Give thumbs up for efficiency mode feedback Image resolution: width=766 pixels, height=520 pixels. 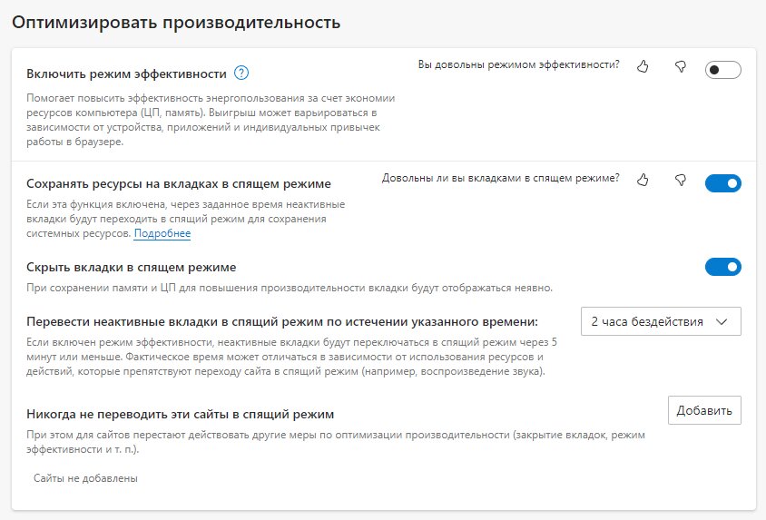(x=643, y=66)
